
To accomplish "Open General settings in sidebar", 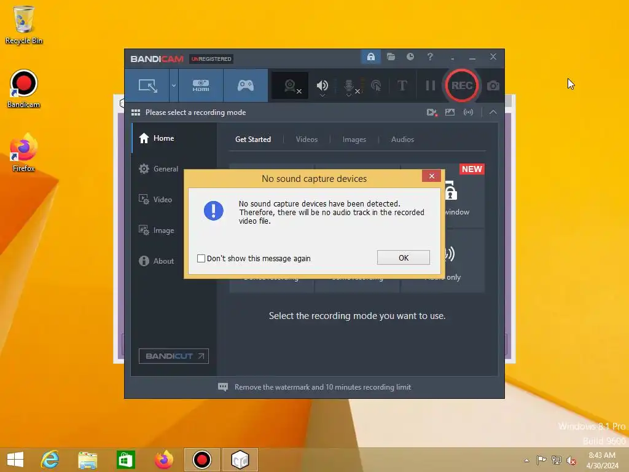I will [x=174, y=169].
